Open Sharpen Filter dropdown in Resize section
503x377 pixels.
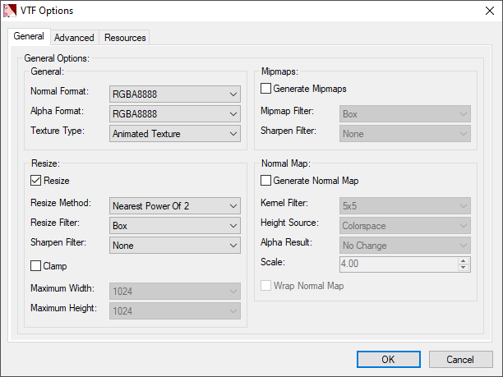(174, 245)
